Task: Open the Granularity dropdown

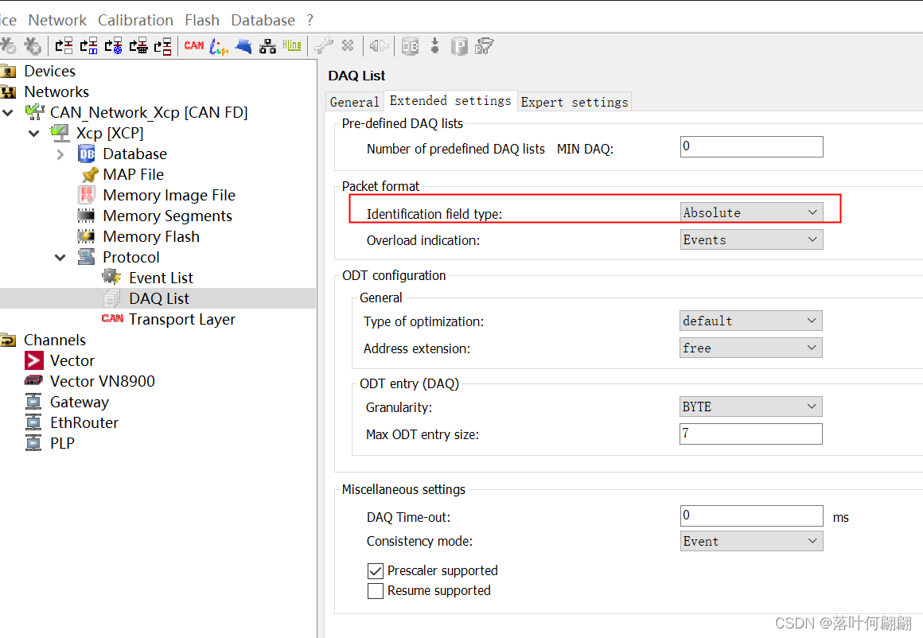Action: pos(750,407)
